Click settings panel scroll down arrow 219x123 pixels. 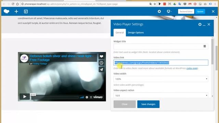point(212,96)
